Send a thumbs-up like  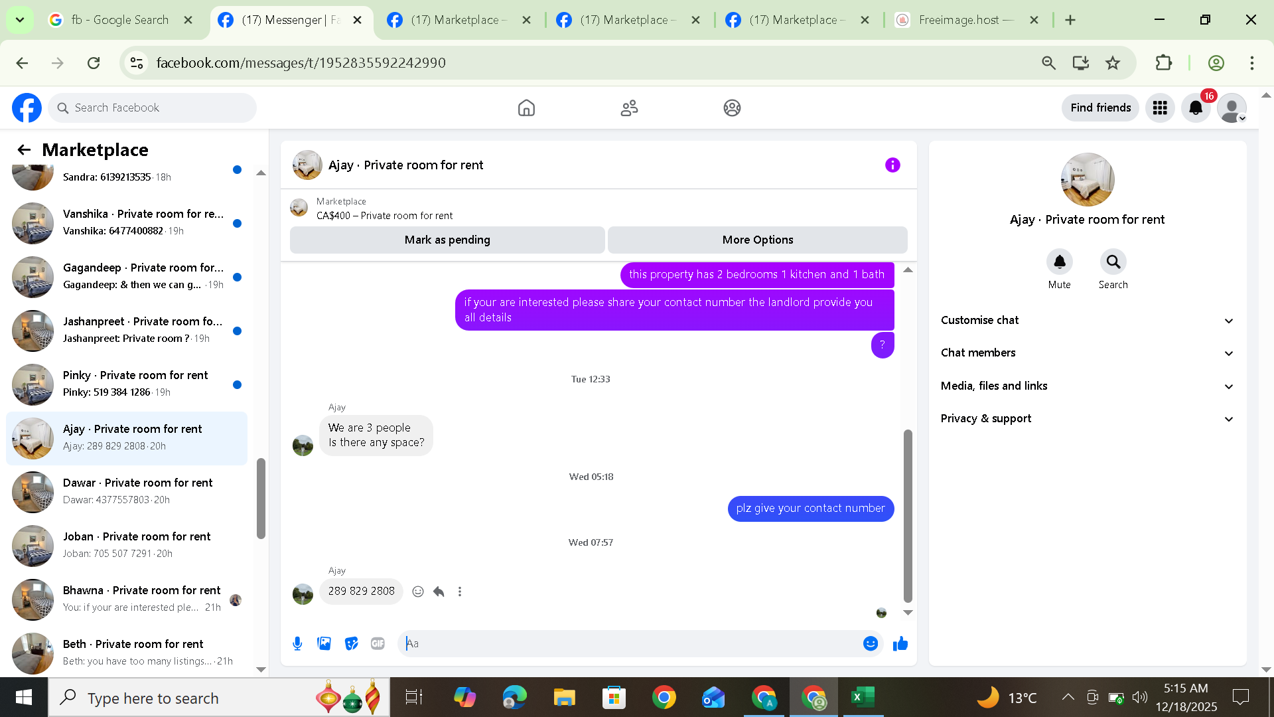point(900,643)
